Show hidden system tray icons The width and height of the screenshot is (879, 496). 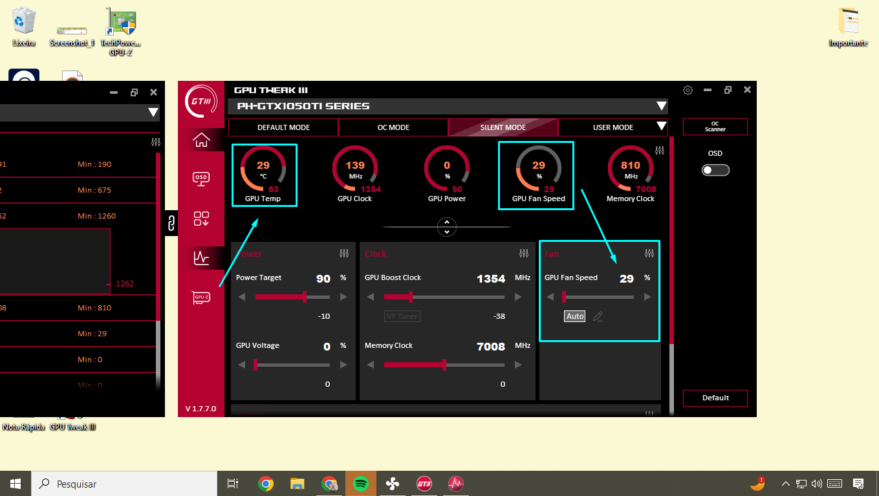pos(786,483)
